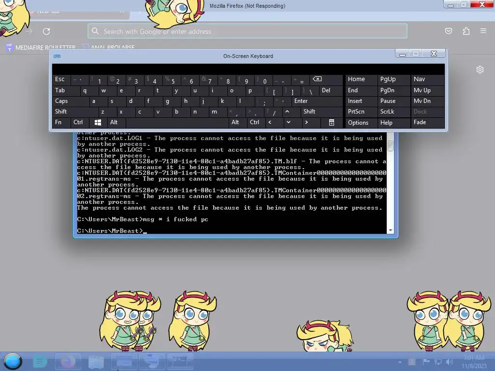
Task: Click the End key on keyboard
Action: (361, 90)
